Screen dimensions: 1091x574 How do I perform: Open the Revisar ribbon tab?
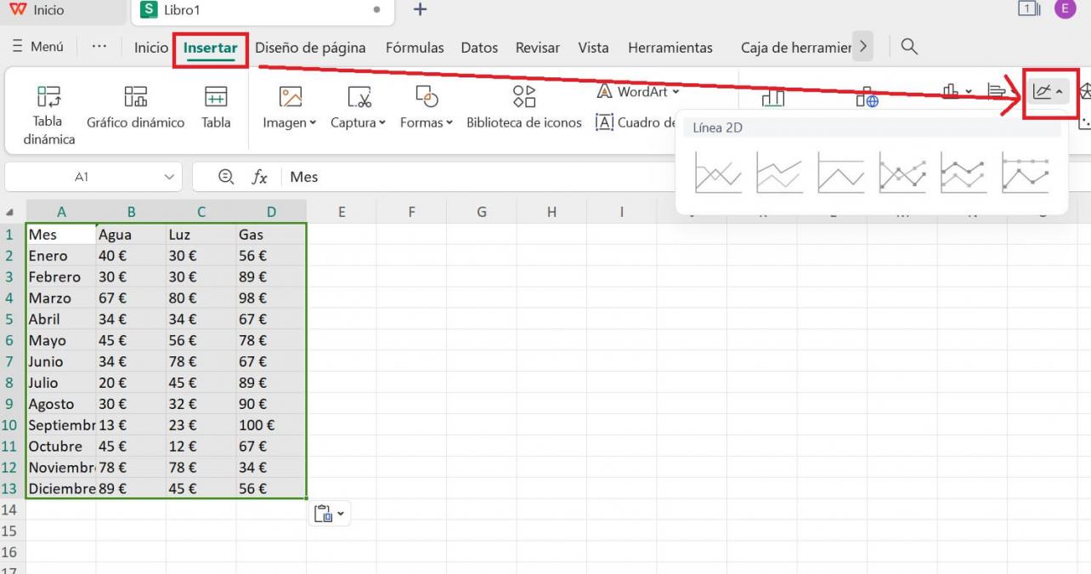(x=537, y=48)
